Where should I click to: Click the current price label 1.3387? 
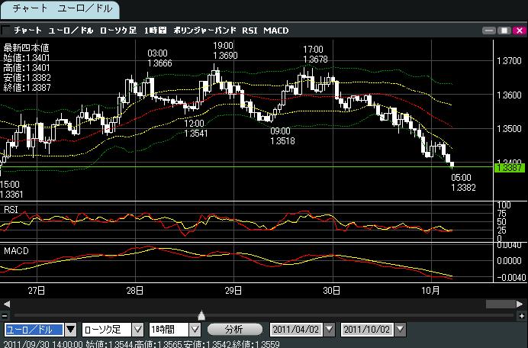[x=507, y=167]
